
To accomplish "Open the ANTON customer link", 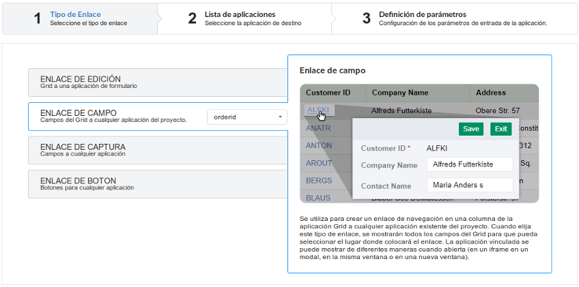I will click(319, 146).
